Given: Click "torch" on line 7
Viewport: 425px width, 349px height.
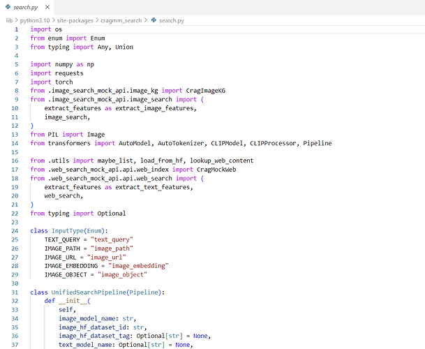Looking at the screenshot, I should [x=64, y=82].
